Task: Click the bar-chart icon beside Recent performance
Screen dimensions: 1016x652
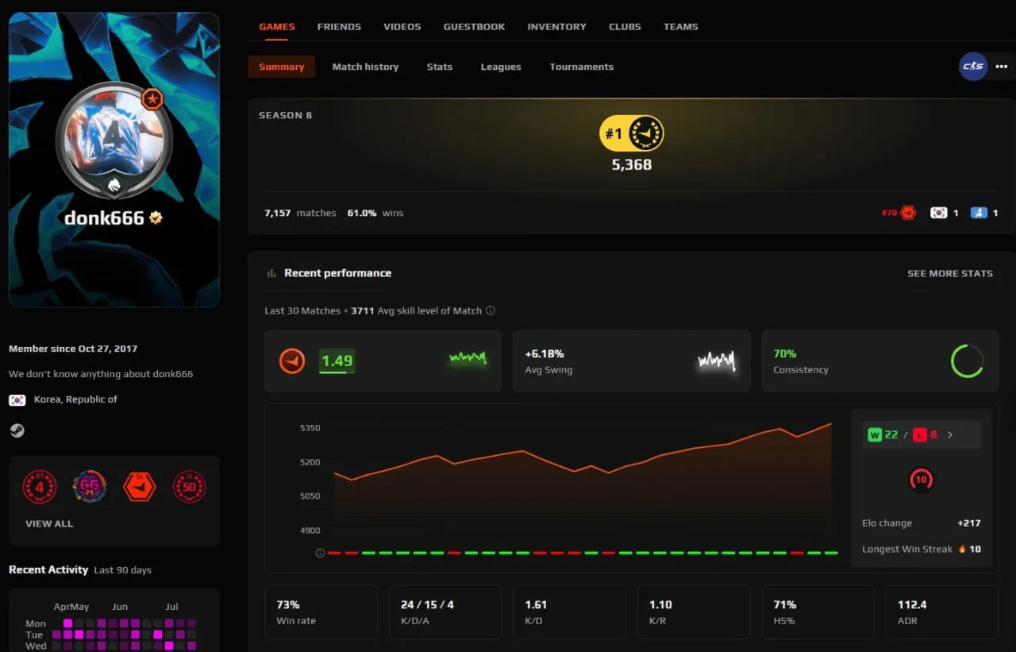Action: (x=271, y=273)
